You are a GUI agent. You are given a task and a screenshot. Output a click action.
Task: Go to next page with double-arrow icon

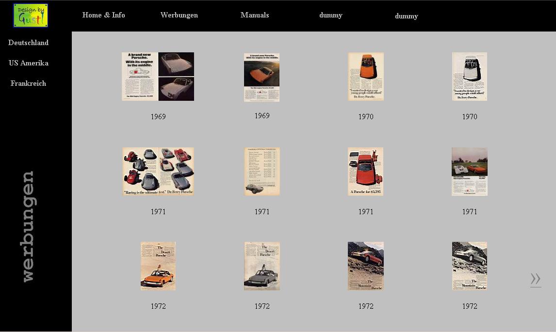(x=535, y=279)
